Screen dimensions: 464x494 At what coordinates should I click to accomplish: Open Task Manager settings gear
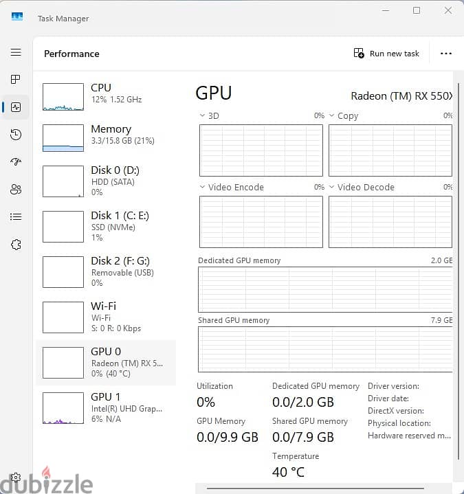point(16,478)
